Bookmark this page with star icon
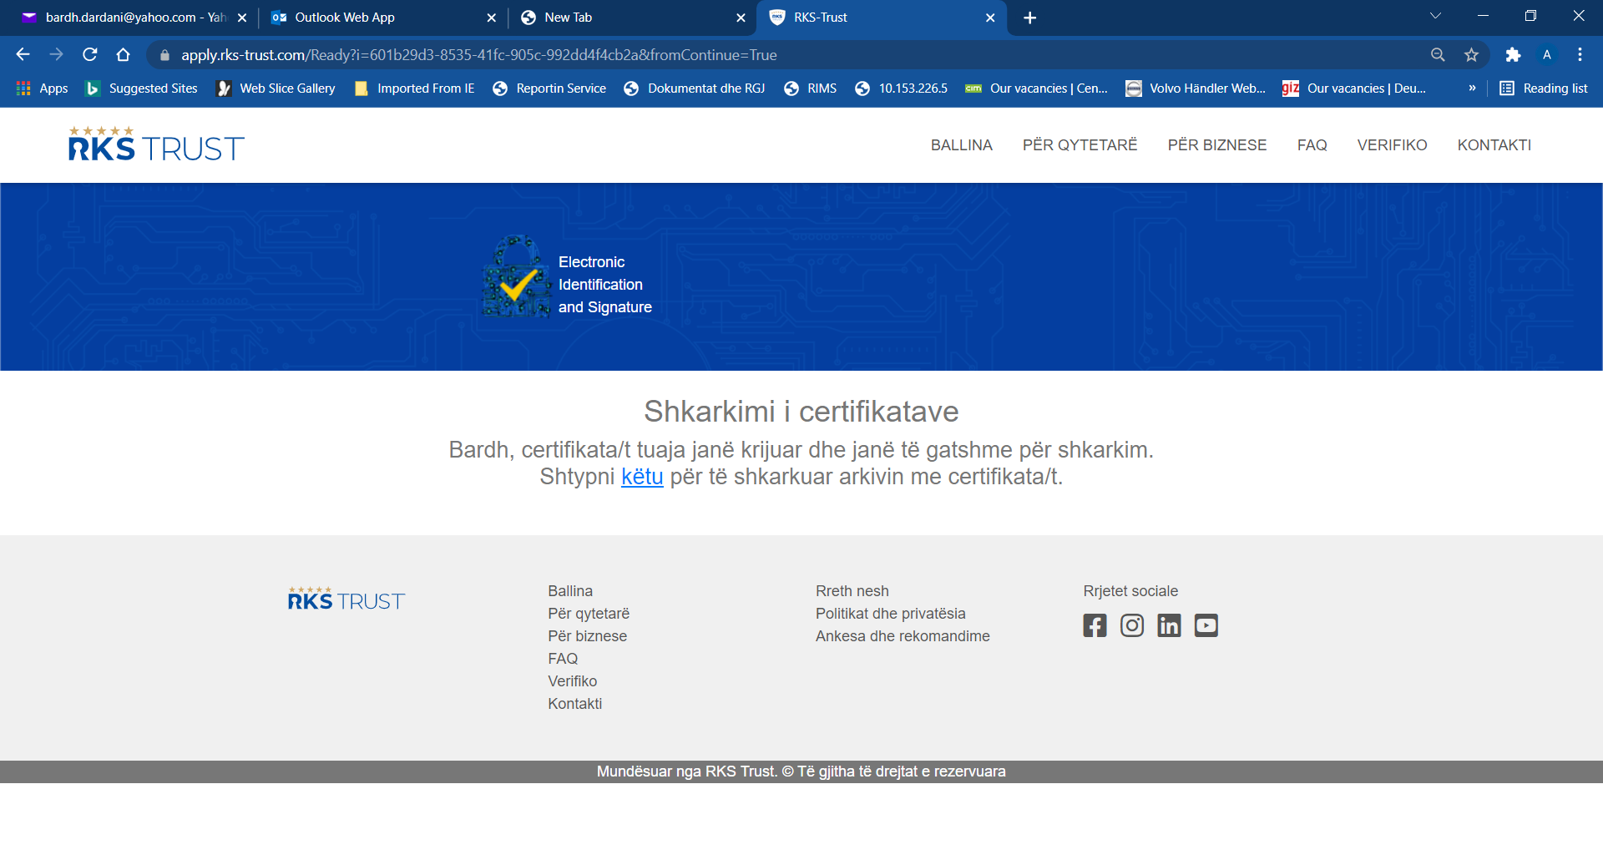Image resolution: width=1603 pixels, height=860 pixels. [1471, 54]
